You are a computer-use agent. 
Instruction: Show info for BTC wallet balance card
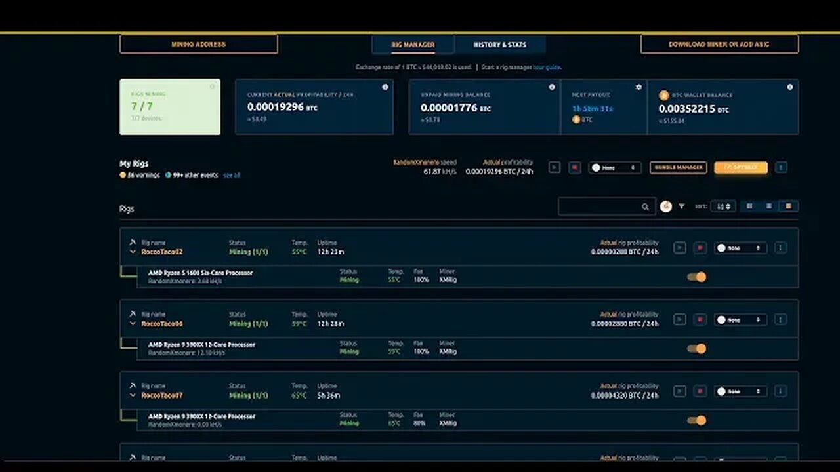coord(790,87)
